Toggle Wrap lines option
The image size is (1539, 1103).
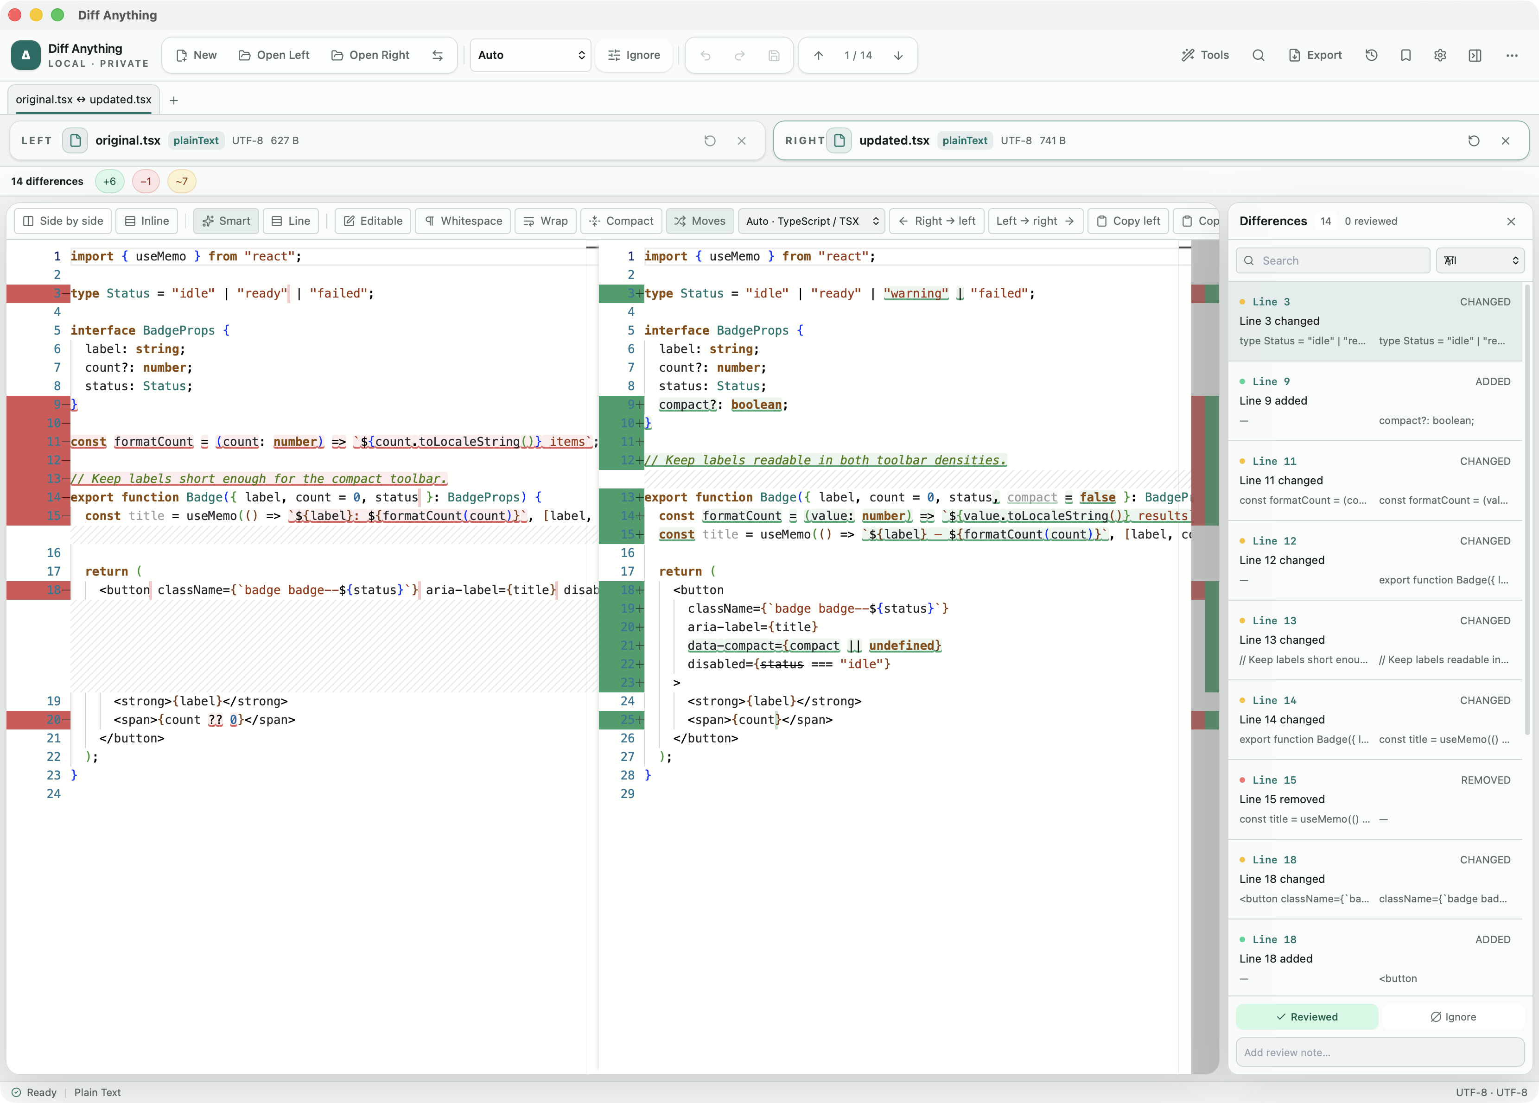pos(546,221)
